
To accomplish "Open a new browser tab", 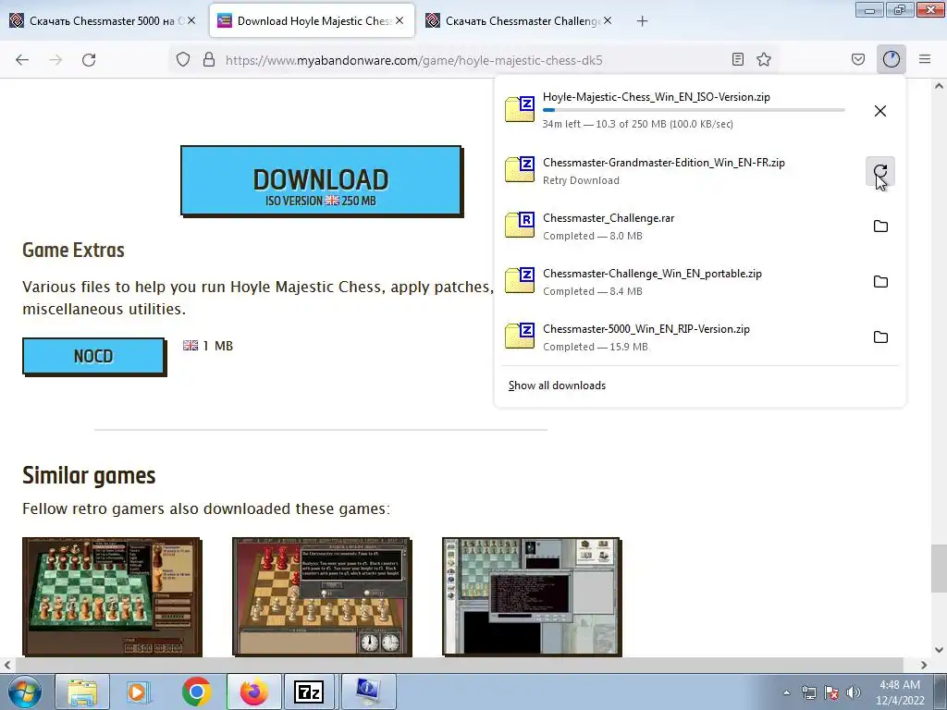I will pyautogui.click(x=642, y=21).
